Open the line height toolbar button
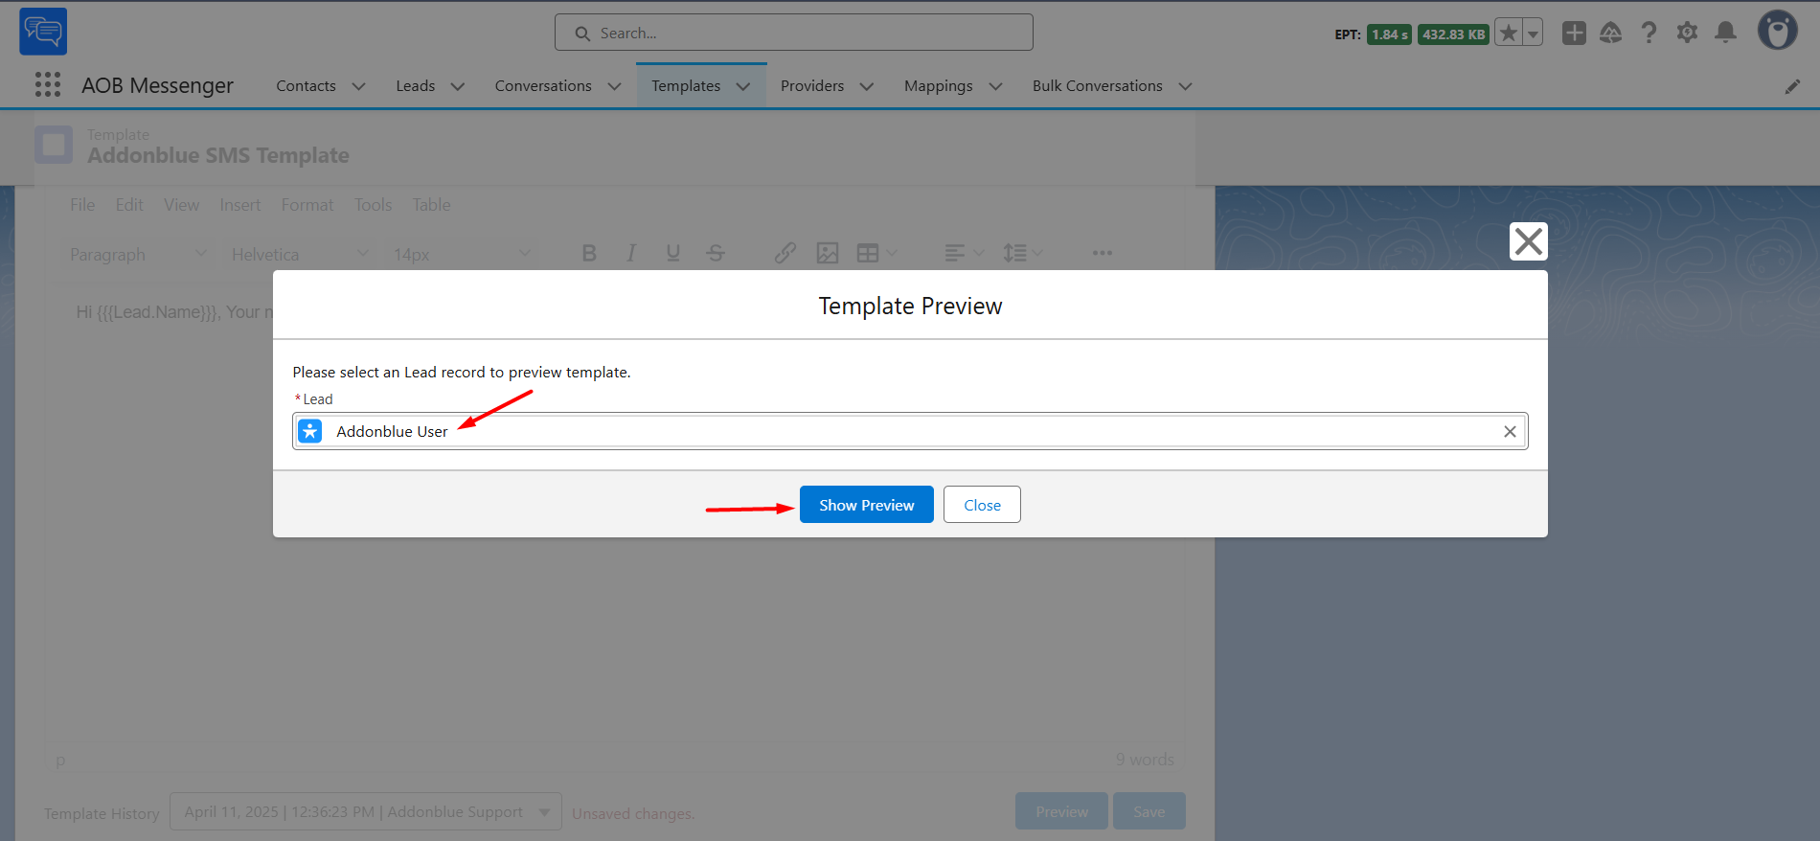 (x=1022, y=253)
